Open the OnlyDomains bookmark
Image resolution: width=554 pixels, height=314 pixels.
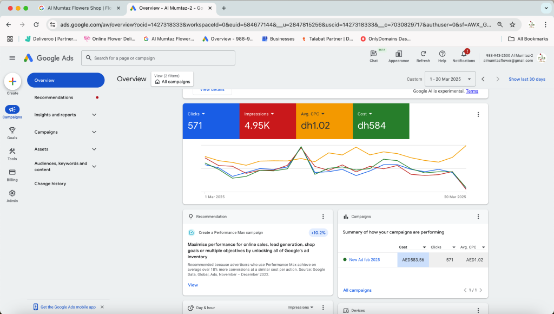coord(385,39)
